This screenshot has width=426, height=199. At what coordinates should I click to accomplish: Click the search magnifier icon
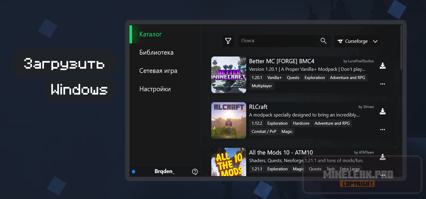click(323, 41)
